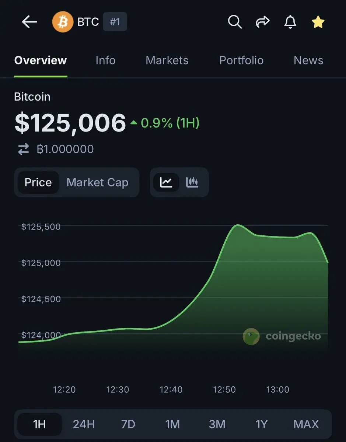This screenshot has width=346, height=442.
Task: Set a price alert with bell icon
Action: (x=290, y=22)
